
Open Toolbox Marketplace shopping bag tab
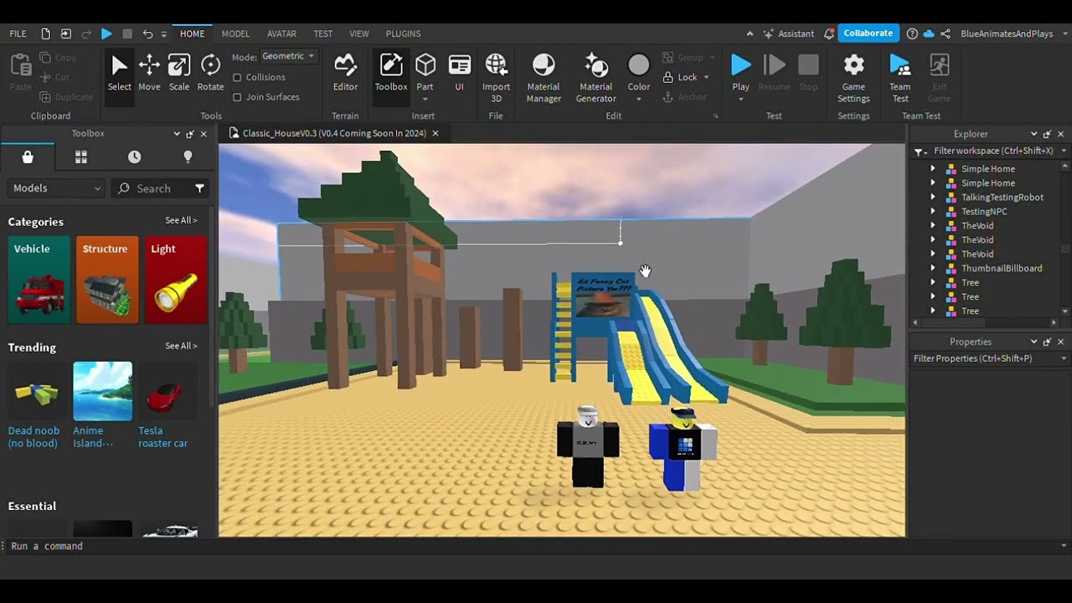coord(28,157)
